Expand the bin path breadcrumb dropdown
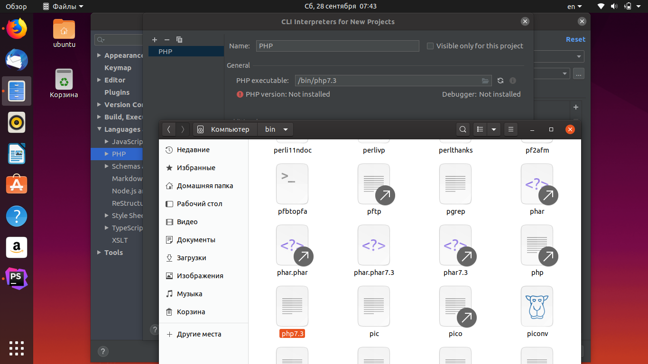The image size is (648, 364). point(286,129)
